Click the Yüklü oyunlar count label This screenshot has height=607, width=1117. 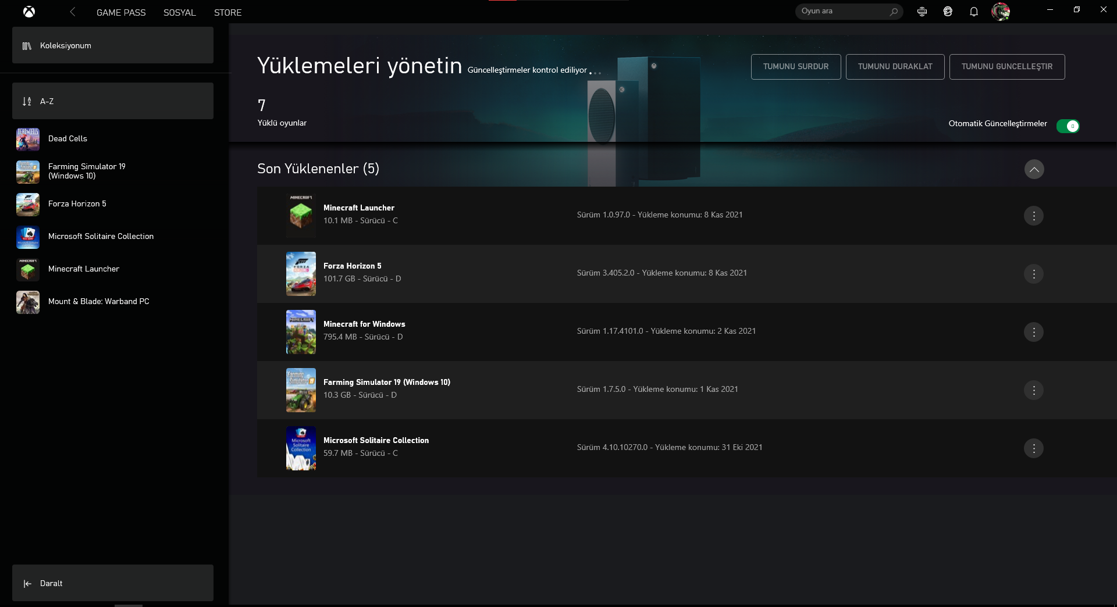(282, 123)
